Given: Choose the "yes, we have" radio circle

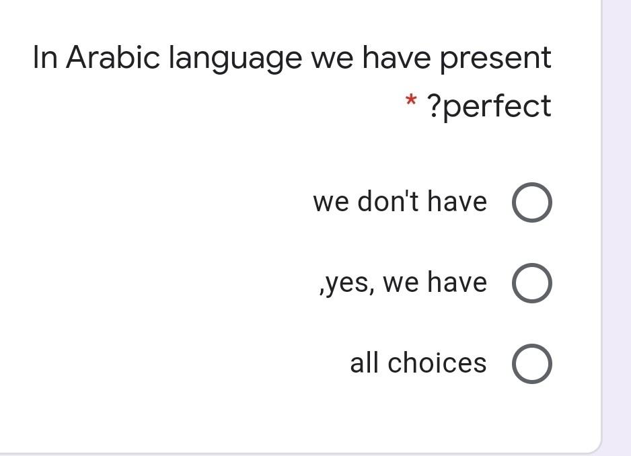Looking at the screenshot, I should 531,283.
